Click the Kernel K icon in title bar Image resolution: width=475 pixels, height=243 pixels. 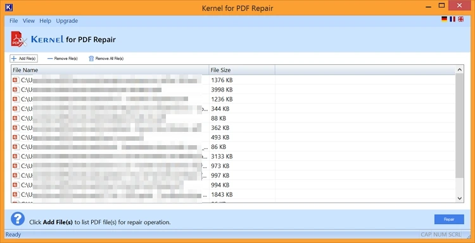point(9,8)
